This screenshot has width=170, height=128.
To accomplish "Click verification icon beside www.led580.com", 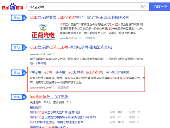I will [x=54, y=54].
